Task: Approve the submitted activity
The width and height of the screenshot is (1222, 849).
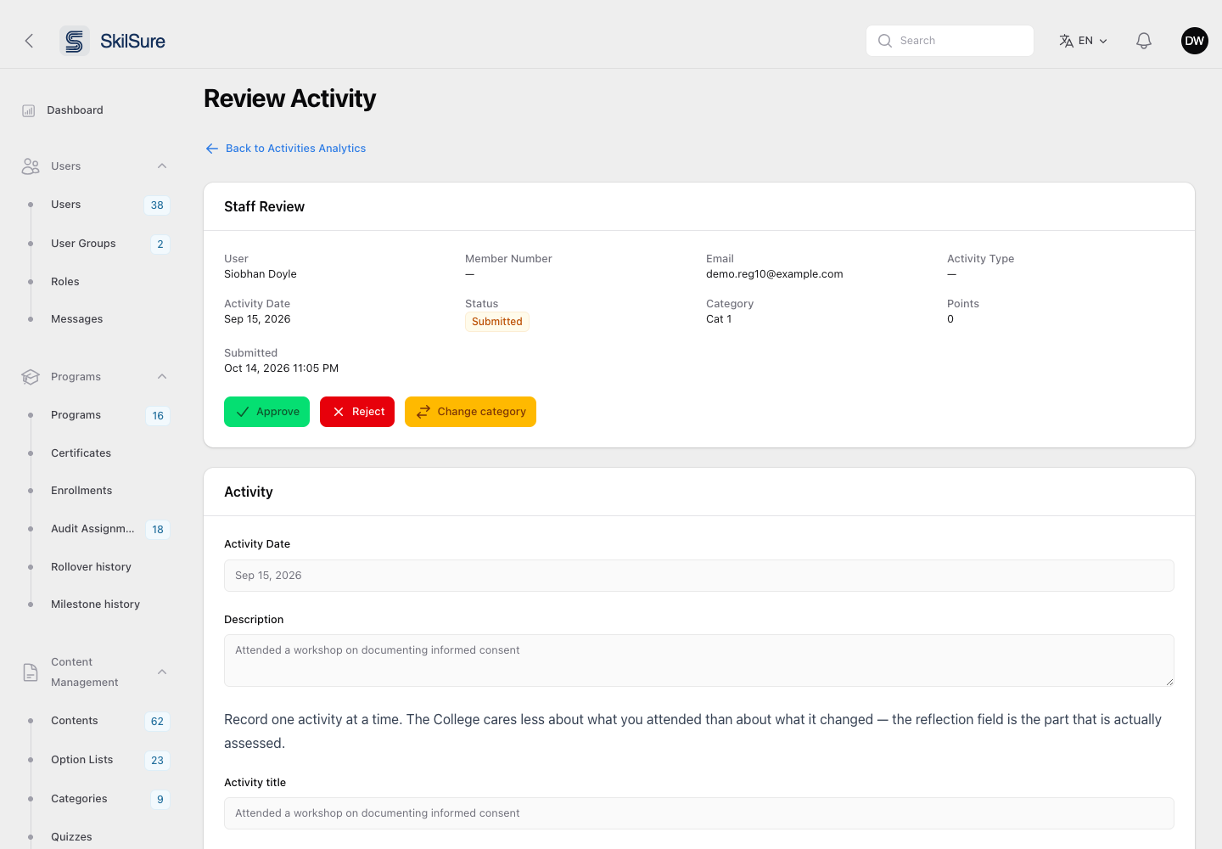Action: (x=266, y=412)
